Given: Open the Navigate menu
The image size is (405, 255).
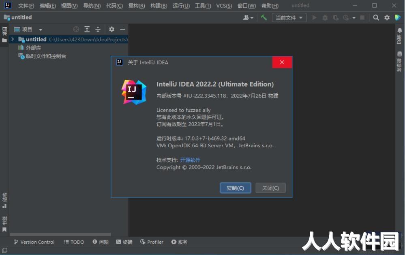Looking at the screenshot, I should (x=92, y=6).
